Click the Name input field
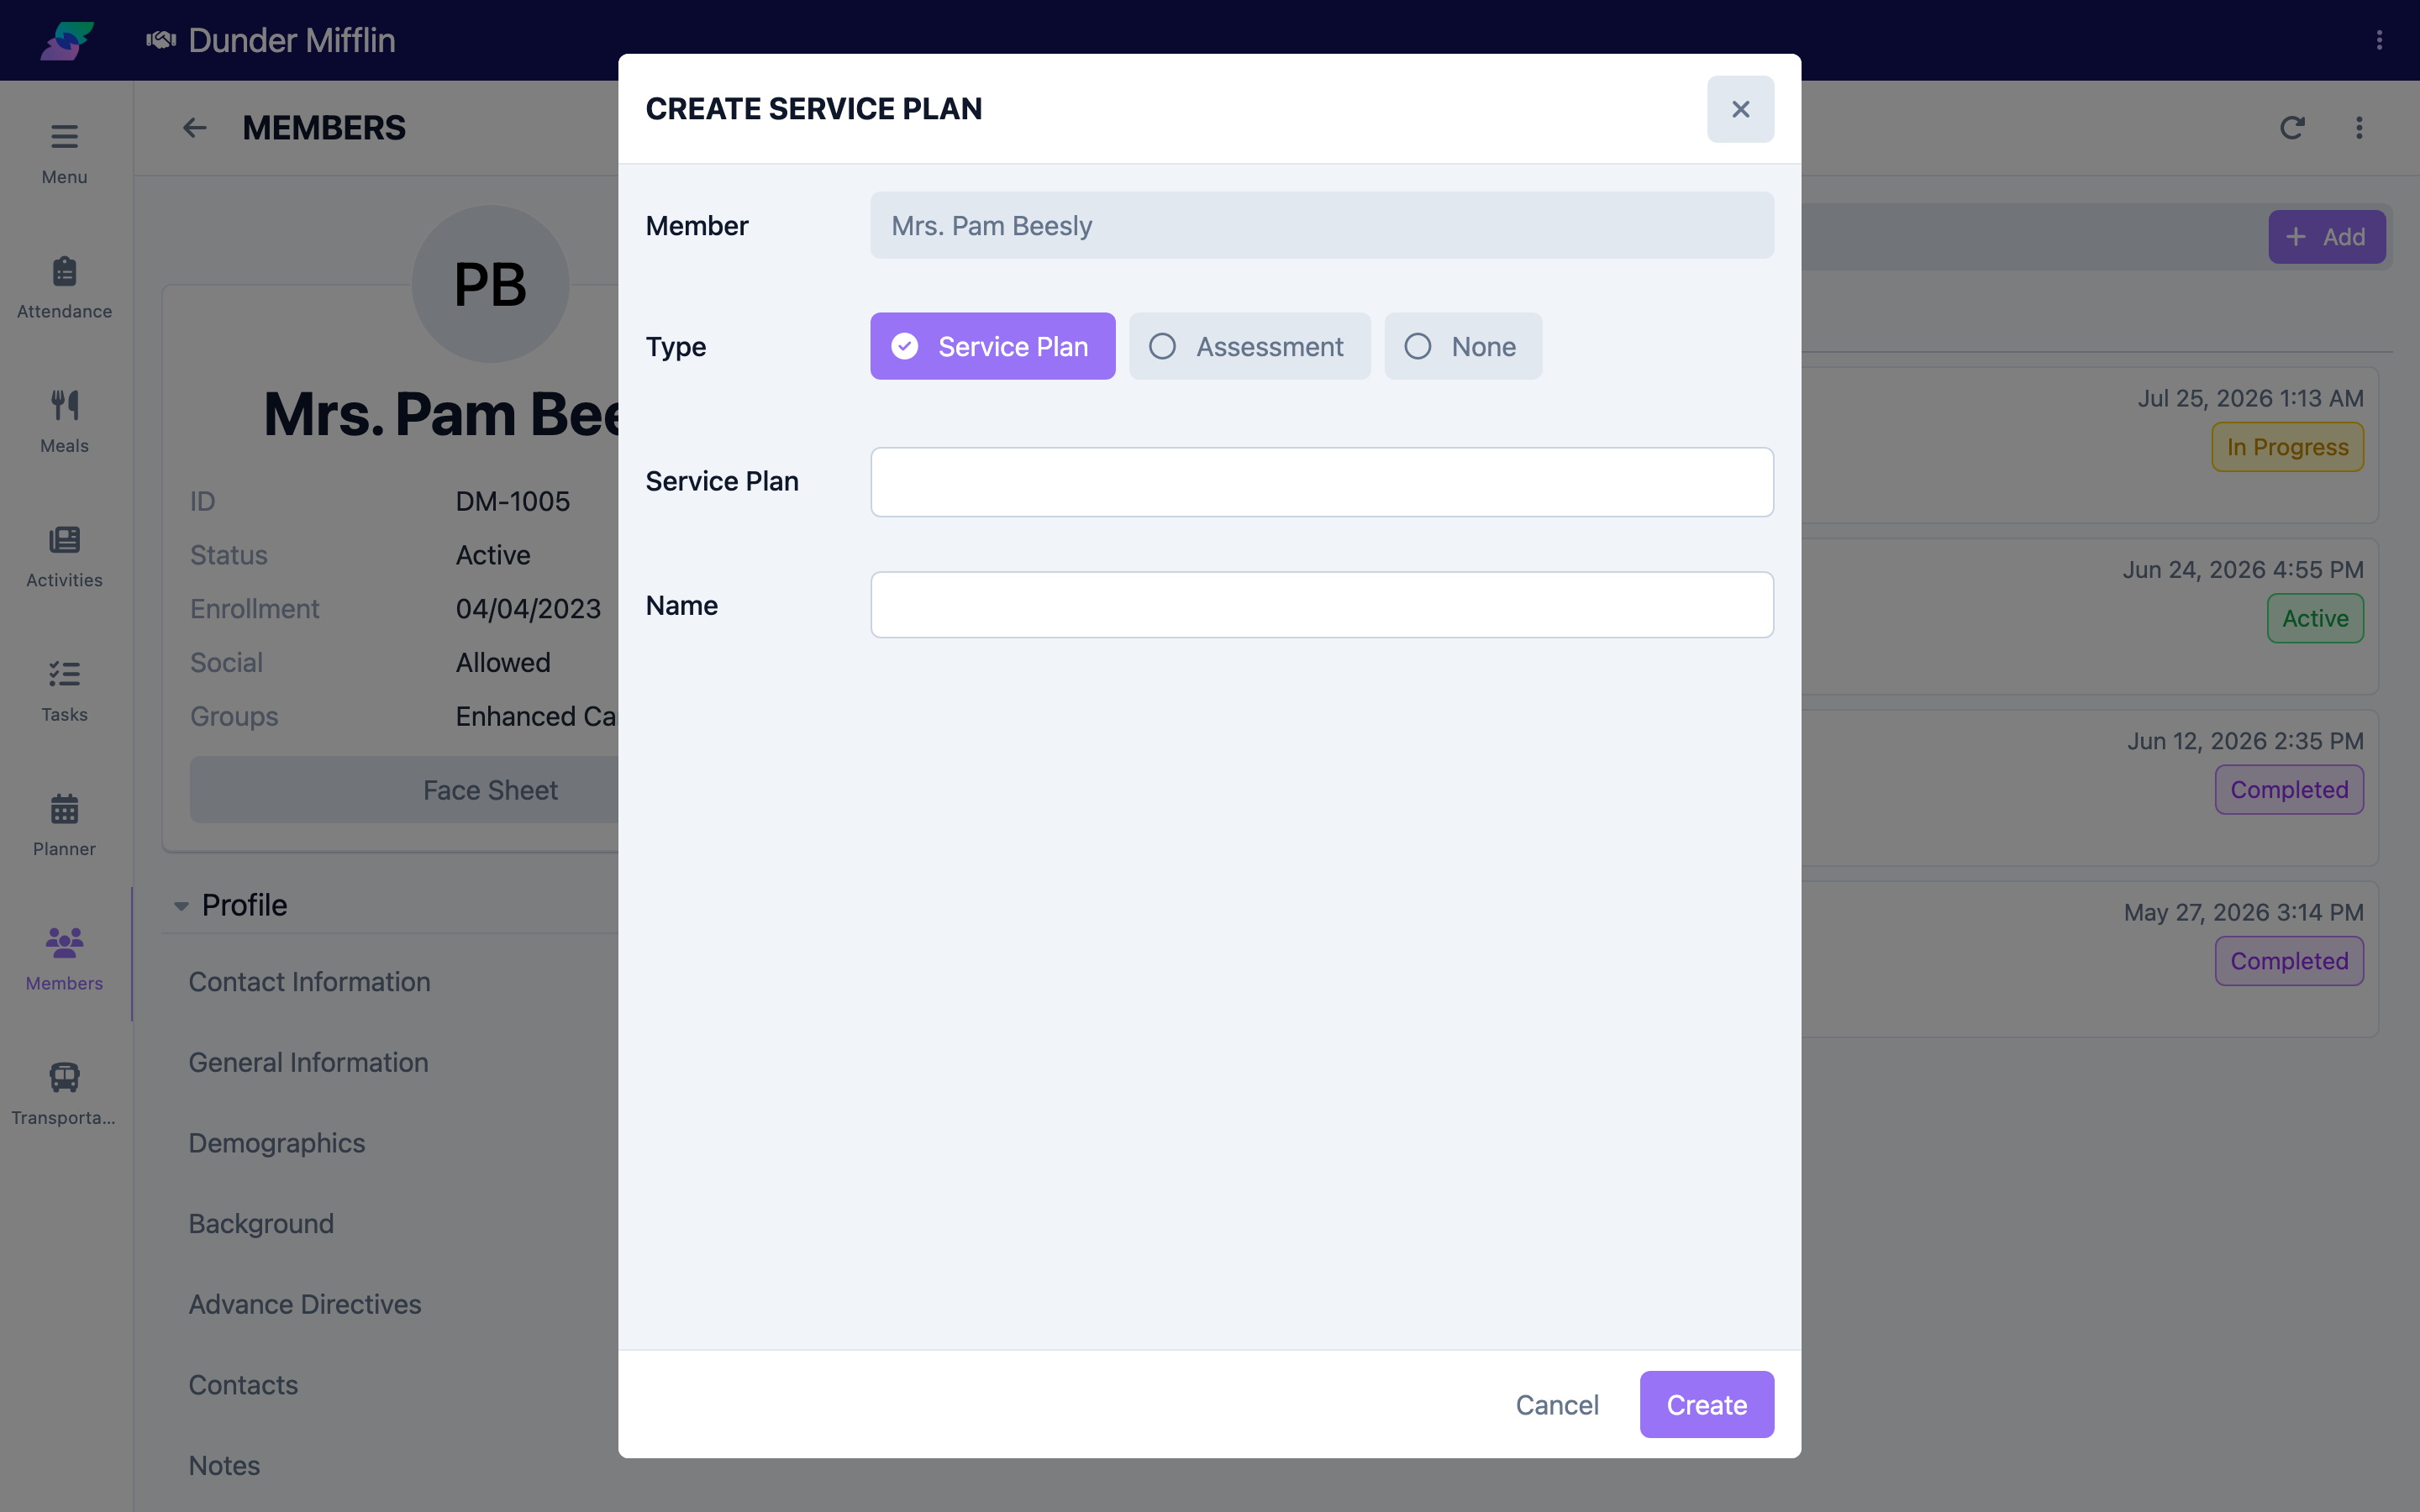The width and height of the screenshot is (2420, 1512). [x=1322, y=605]
